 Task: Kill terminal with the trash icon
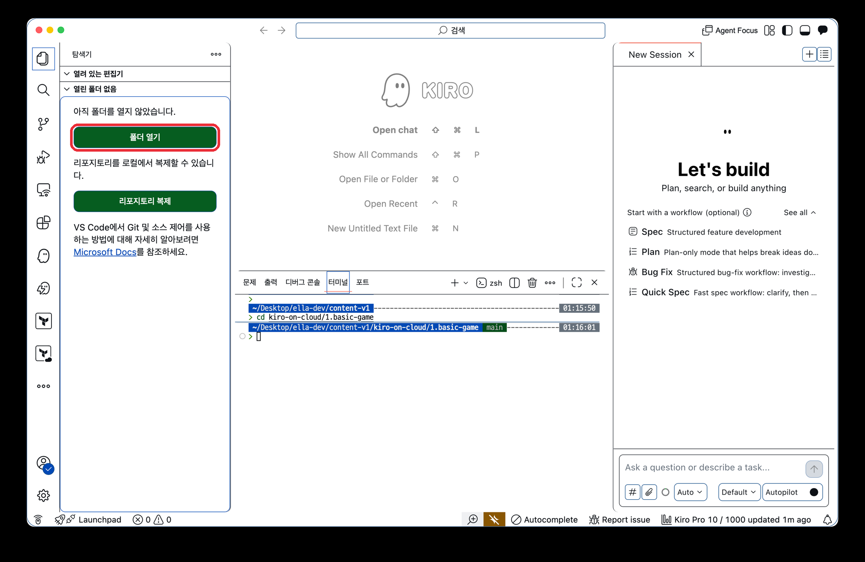532,283
